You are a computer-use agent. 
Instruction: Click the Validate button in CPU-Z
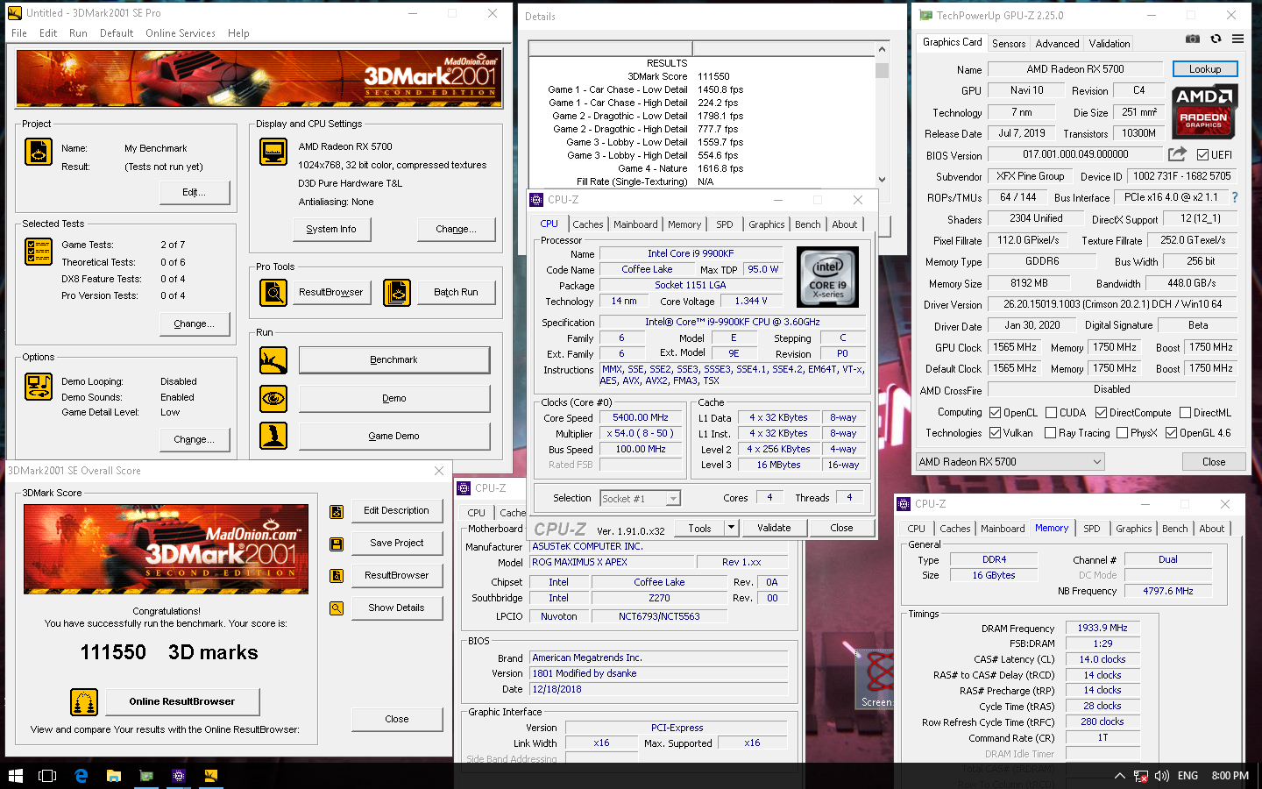pos(774,528)
